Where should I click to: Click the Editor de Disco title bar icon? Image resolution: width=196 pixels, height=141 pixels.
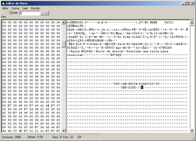coord(3,3)
